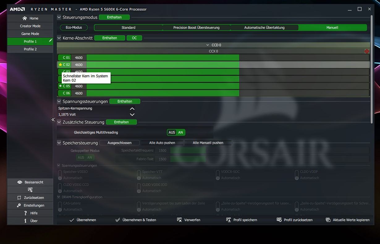Toggle the Eco-Modus pill button

pos(74,28)
